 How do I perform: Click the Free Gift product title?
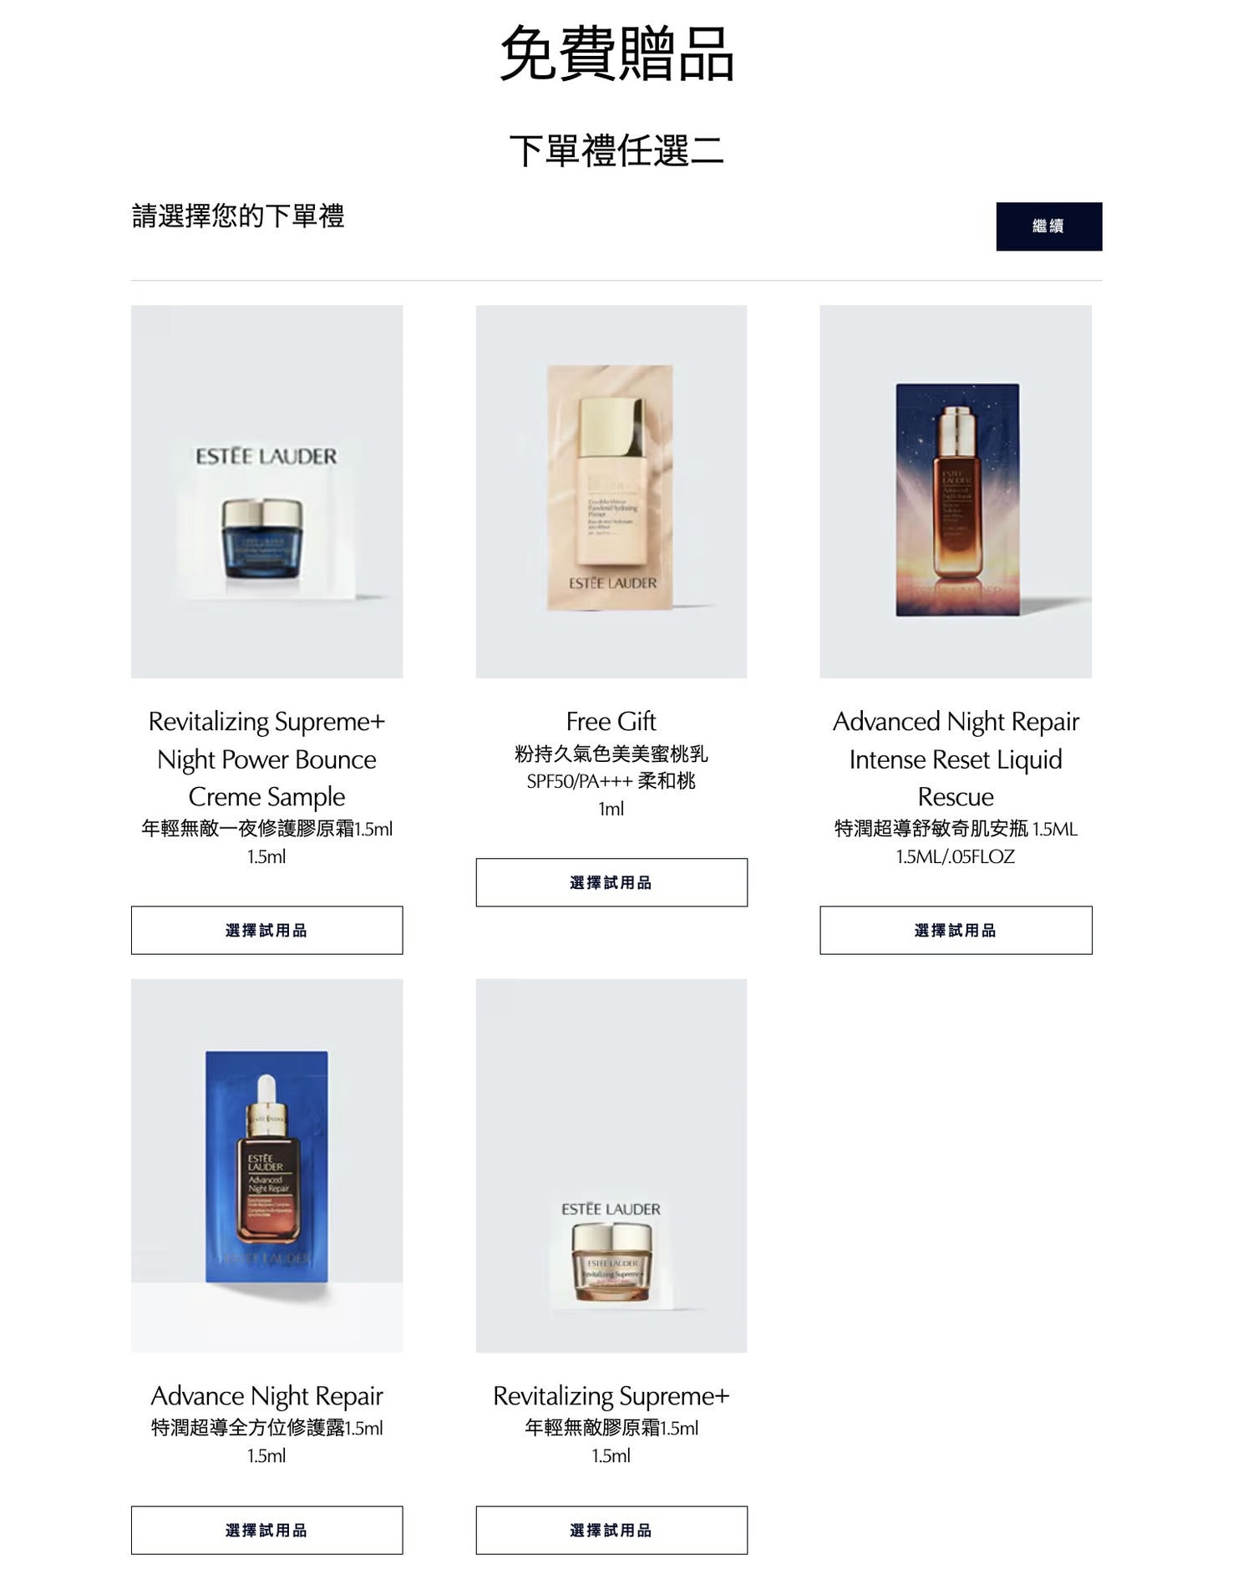tap(611, 721)
